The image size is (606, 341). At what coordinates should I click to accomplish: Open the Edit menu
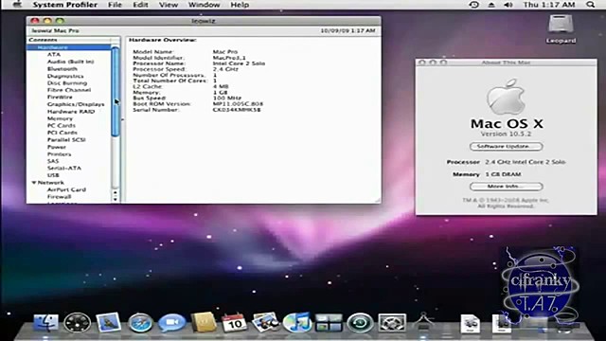pyautogui.click(x=140, y=5)
